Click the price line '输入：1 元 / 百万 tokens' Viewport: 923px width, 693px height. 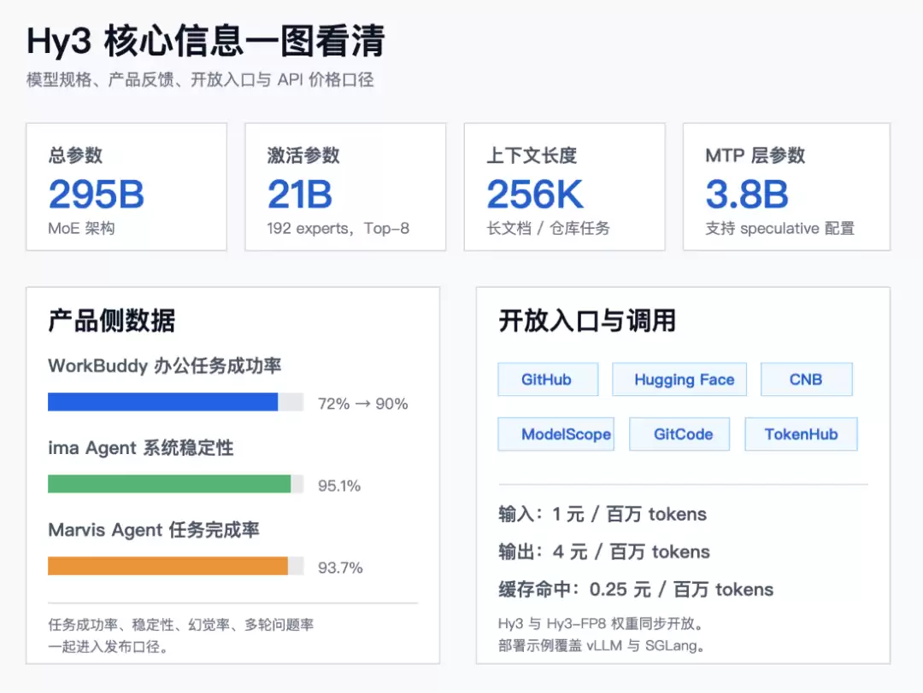click(x=603, y=515)
